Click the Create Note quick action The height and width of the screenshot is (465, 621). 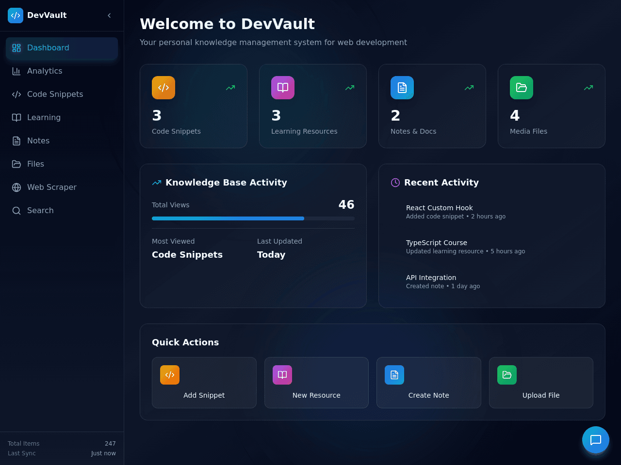coord(429,383)
